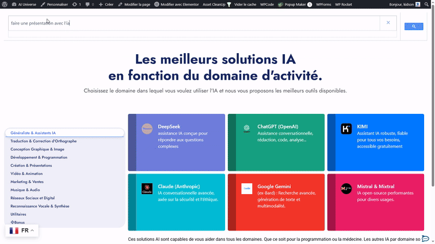Click the Google Gemini logo icon

[247, 189]
